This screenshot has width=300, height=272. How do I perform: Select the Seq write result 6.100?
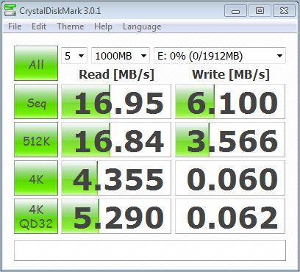pyautogui.click(x=230, y=101)
